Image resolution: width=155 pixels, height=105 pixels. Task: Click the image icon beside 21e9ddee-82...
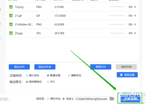11,24
